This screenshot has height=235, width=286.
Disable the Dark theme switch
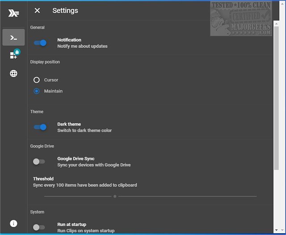click(40, 127)
